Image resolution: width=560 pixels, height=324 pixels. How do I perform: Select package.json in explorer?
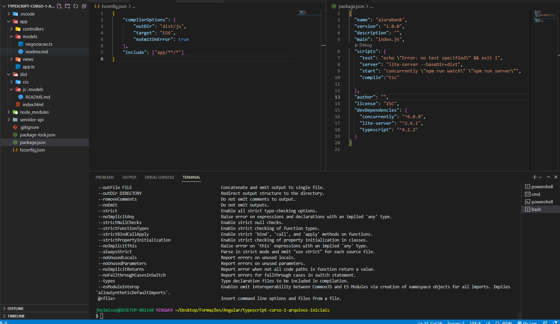[44, 142]
